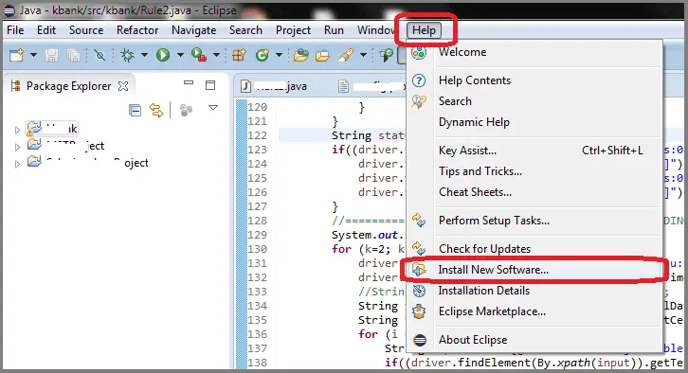The width and height of the screenshot is (688, 373).
Task: Minimize the Package Explorer panel
Action: coord(189,82)
